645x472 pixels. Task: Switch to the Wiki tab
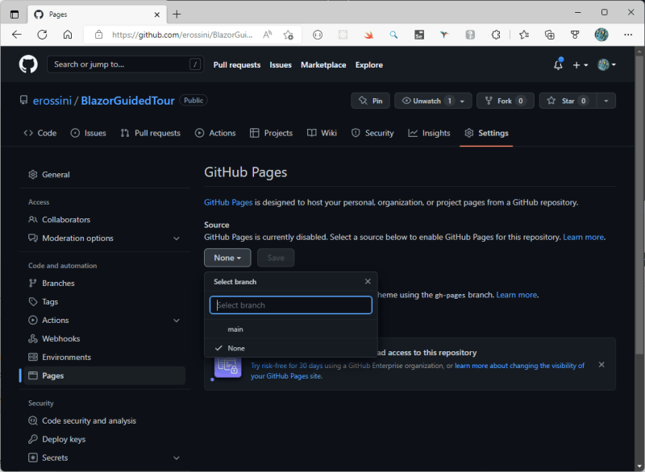[x=322, y=133]
